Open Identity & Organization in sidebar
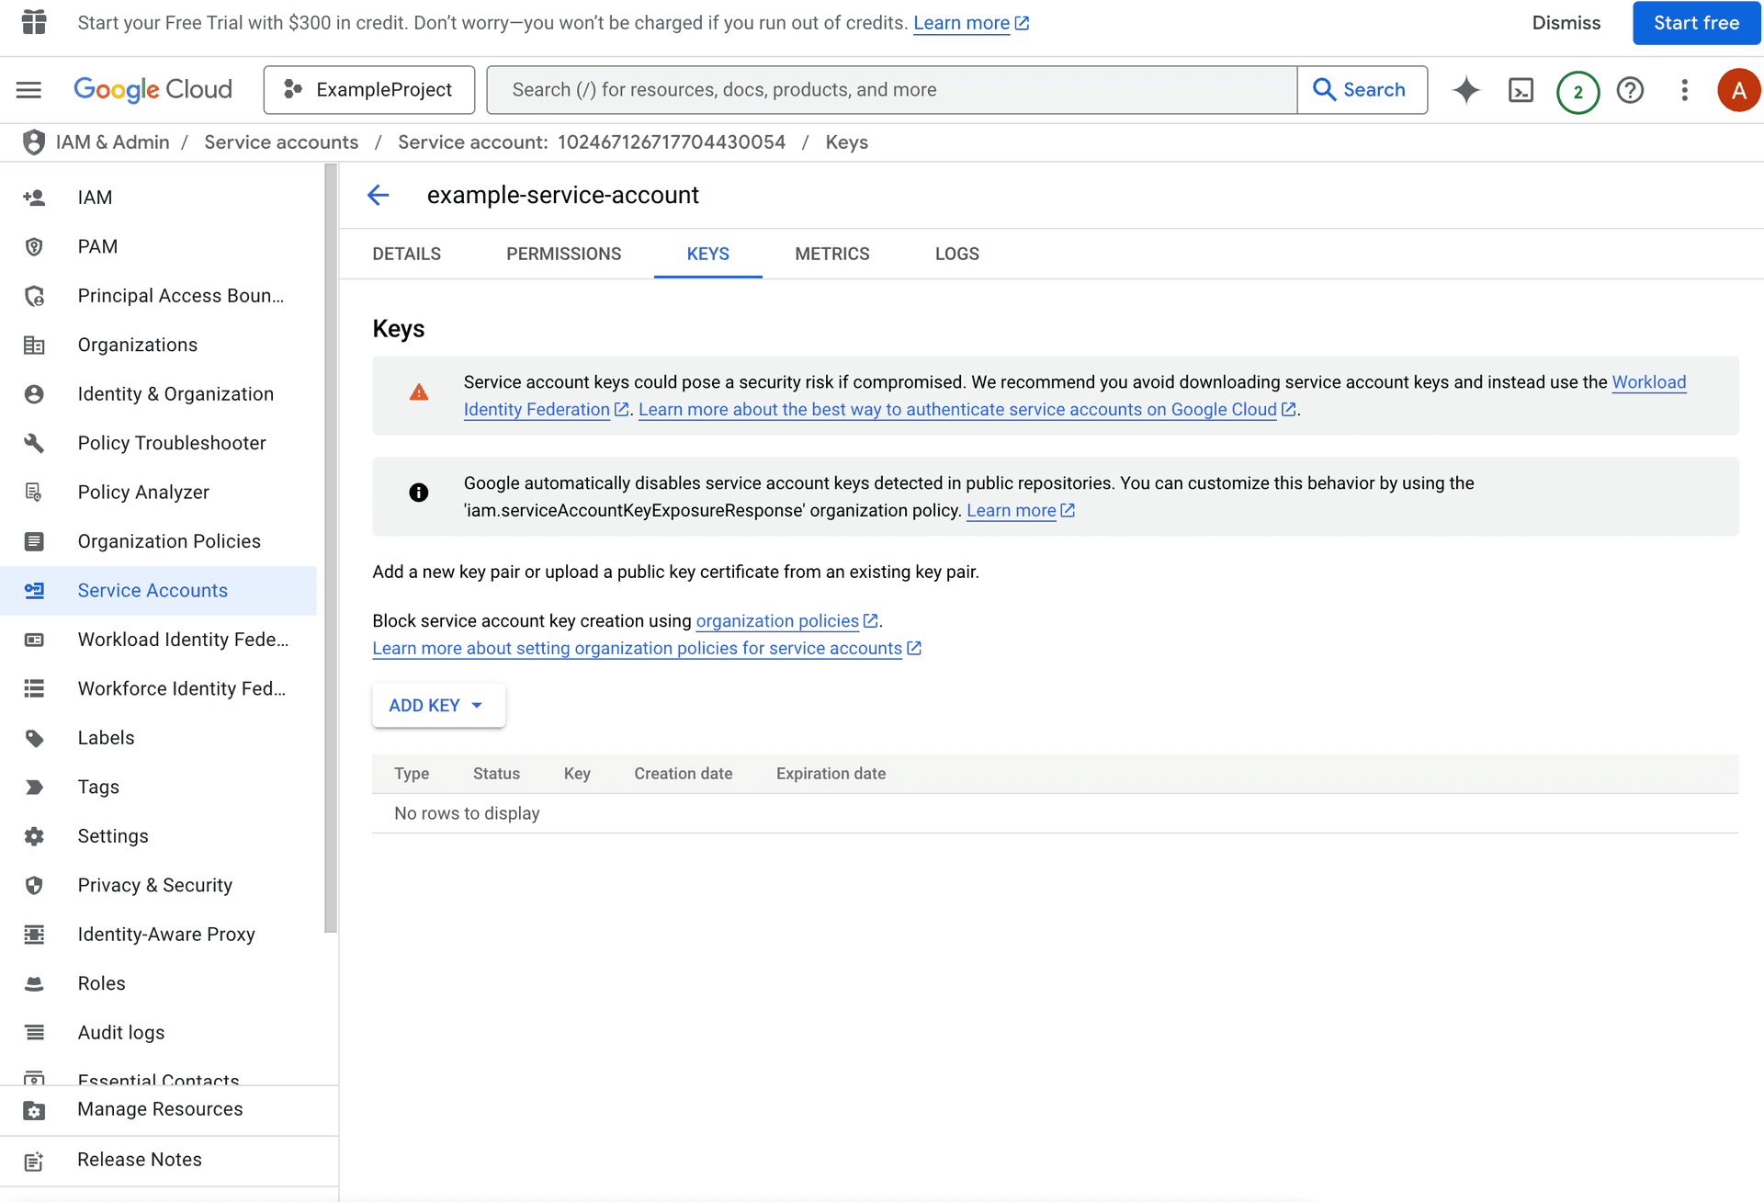 159,394
